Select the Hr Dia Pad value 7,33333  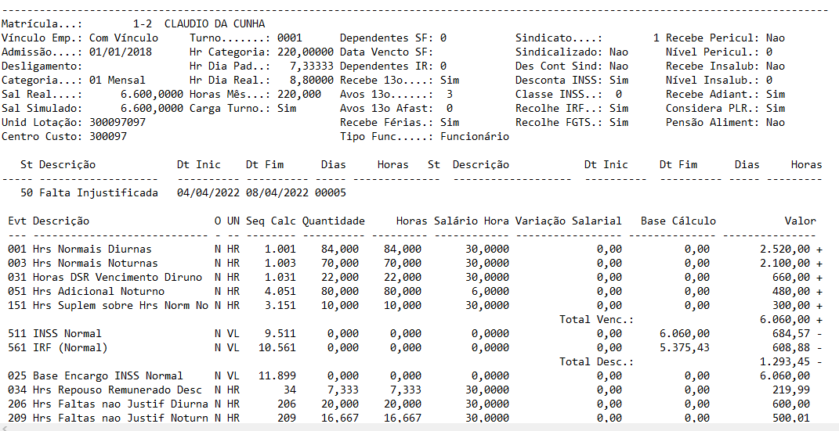click(x=312, y=66)
